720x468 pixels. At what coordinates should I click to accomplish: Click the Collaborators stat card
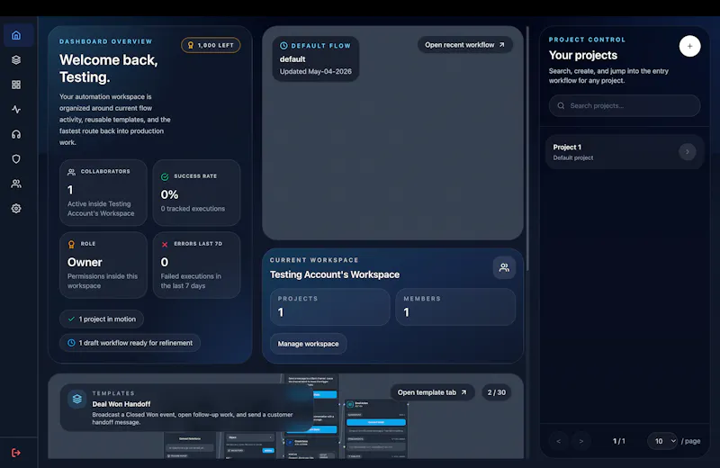point(103,193)
